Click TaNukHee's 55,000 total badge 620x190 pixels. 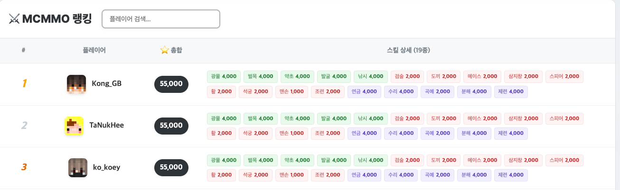point(171,126)
